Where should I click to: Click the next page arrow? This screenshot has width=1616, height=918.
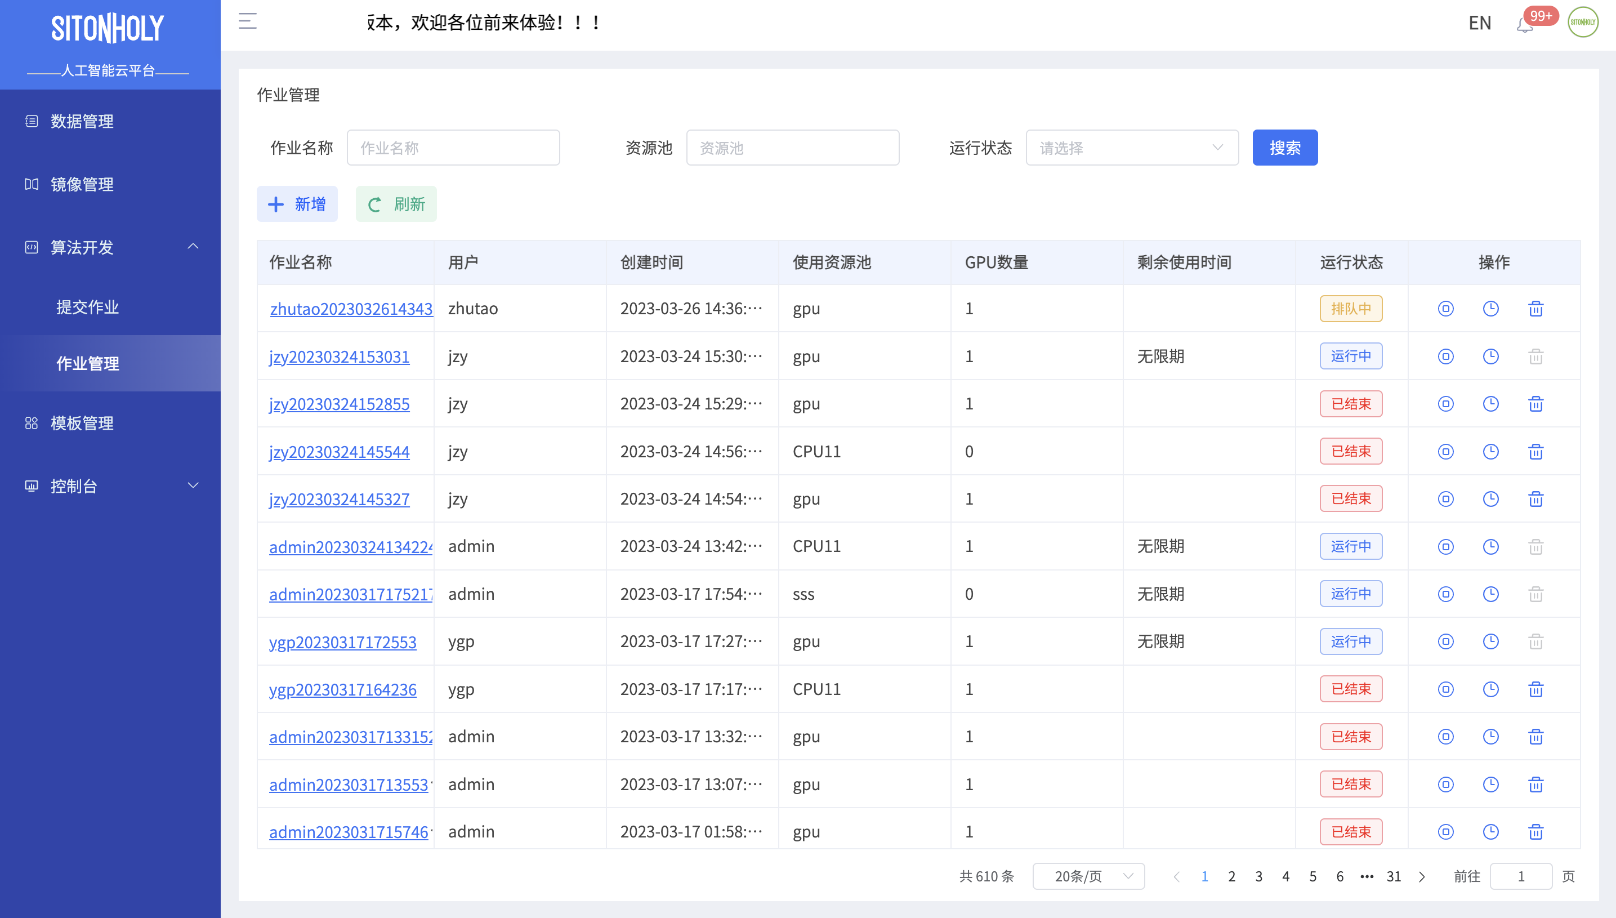pos(1421,876)
